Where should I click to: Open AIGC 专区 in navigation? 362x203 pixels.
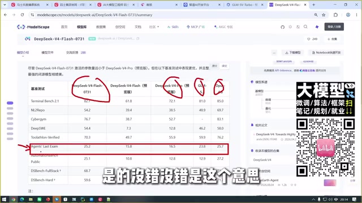point(223,27)
